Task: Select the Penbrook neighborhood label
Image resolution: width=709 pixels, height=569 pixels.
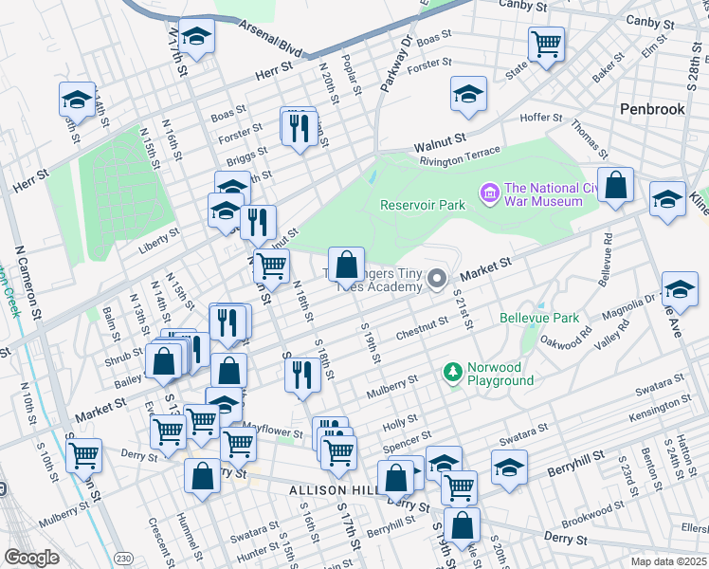Action: (652, 109)
